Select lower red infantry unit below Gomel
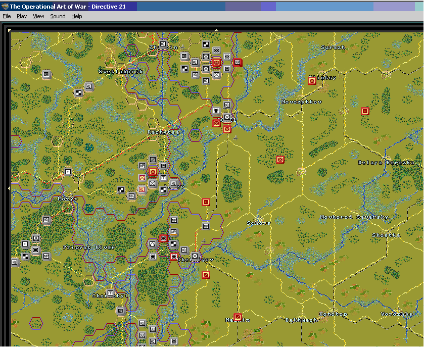The image size is (424, 347). click(x=227, y=129)
